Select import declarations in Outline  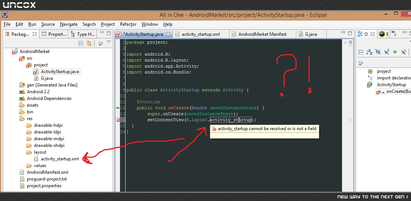point(394,78)
